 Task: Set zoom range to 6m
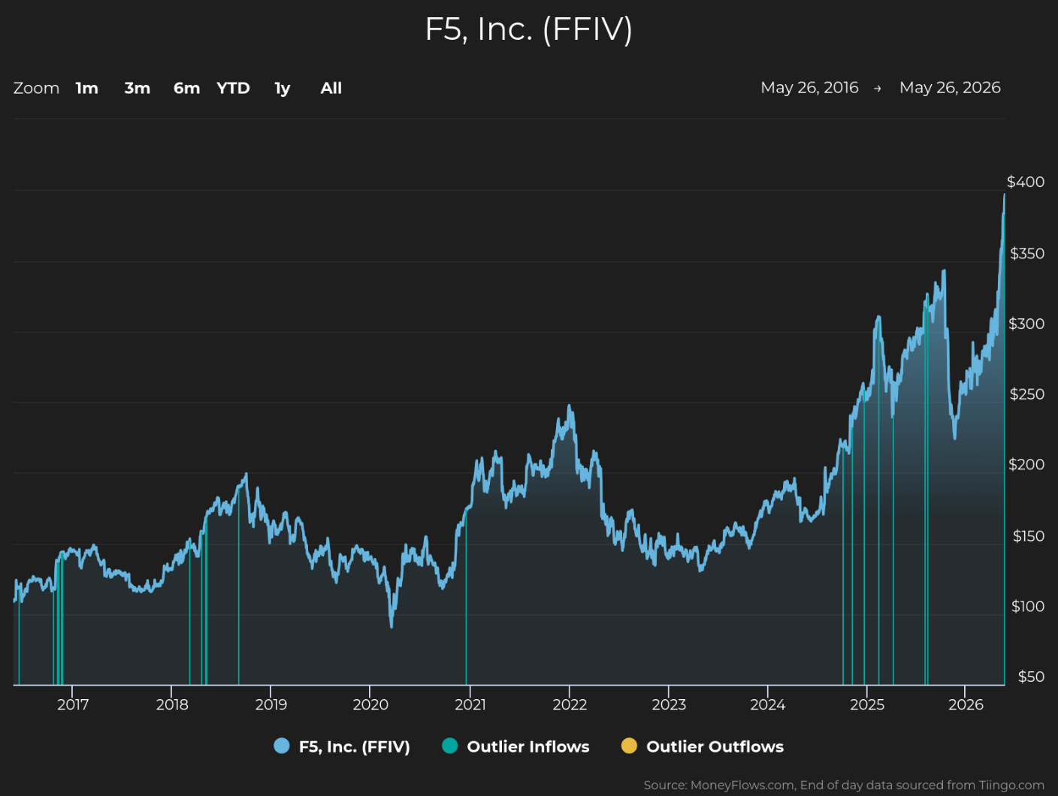(x=187, y=88)
